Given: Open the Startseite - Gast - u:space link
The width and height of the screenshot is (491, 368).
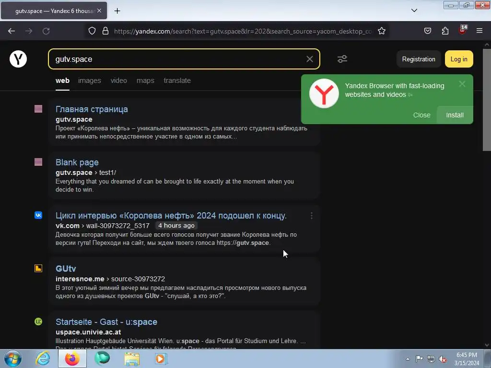Looking at the screenshot, I should [106, 322].
